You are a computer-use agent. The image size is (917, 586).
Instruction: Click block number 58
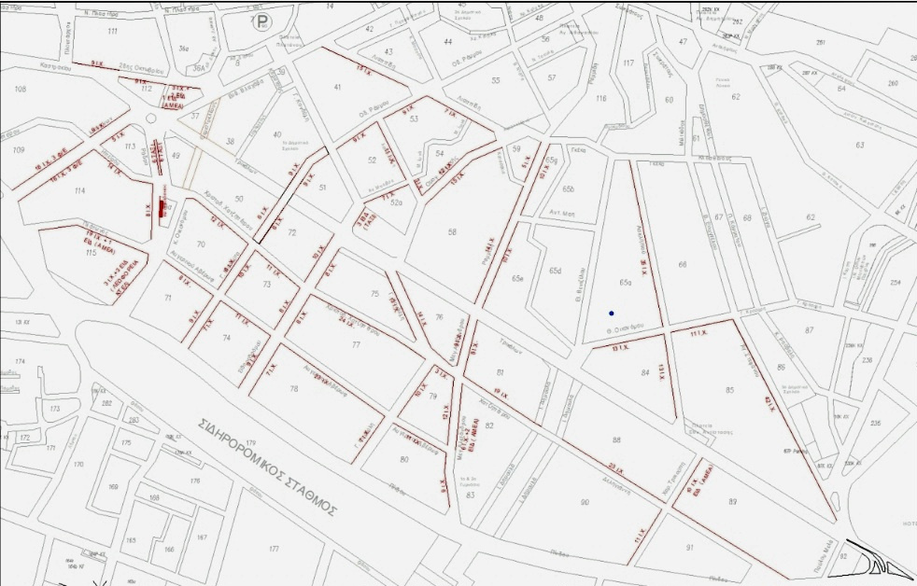(452, 231)
